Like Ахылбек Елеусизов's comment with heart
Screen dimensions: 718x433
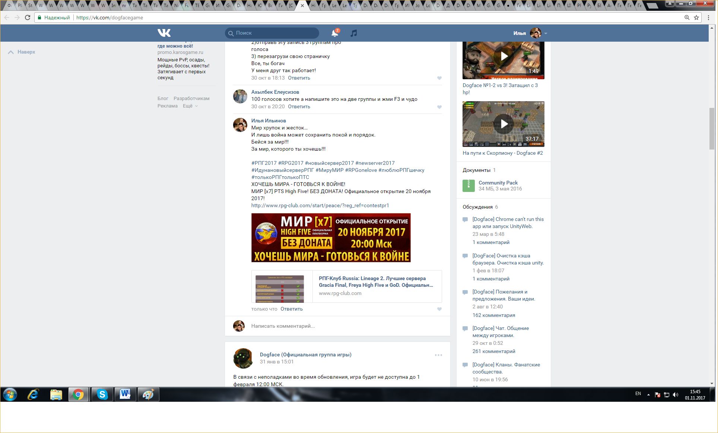(439, 107)
